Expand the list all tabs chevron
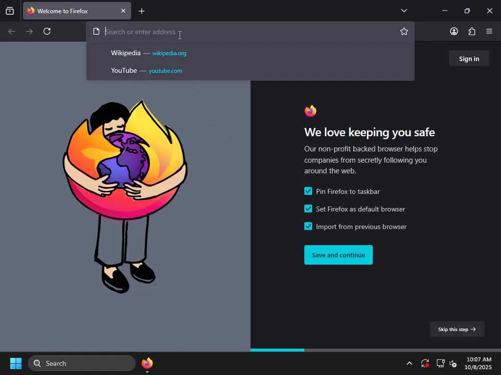This screenshot has height=375, width=501. (404, 11)
